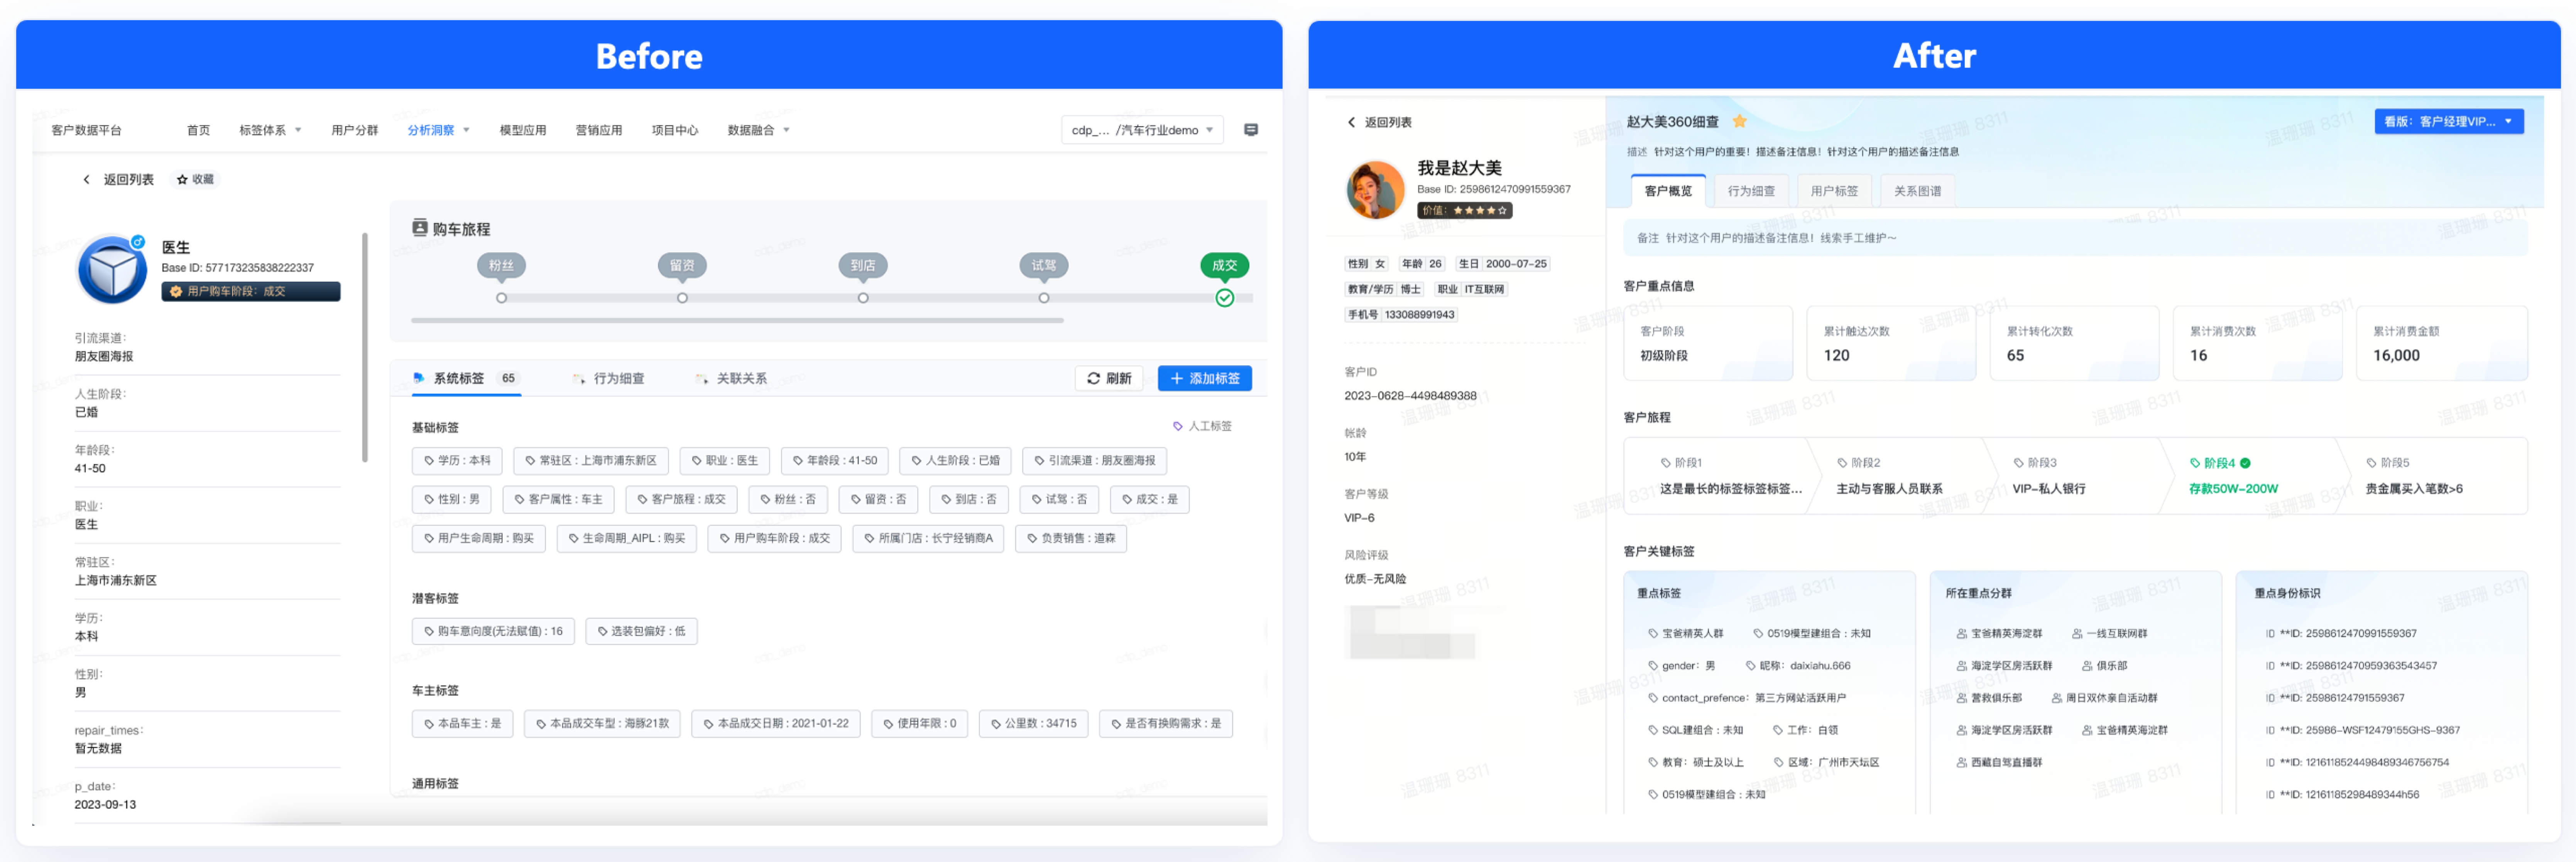Click the 阶段1 tag icon in 客户旅程
This screenshot has width=2576, height=862.
tap(1666, 463)
